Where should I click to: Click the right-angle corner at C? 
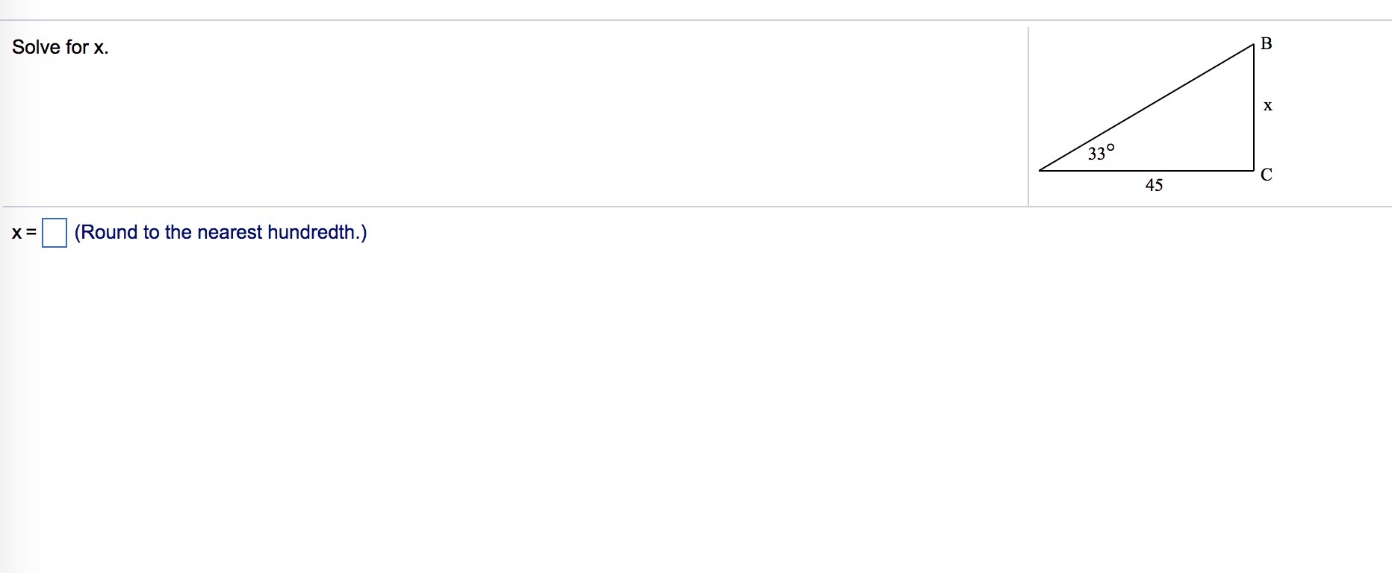tap(1254, 170)
